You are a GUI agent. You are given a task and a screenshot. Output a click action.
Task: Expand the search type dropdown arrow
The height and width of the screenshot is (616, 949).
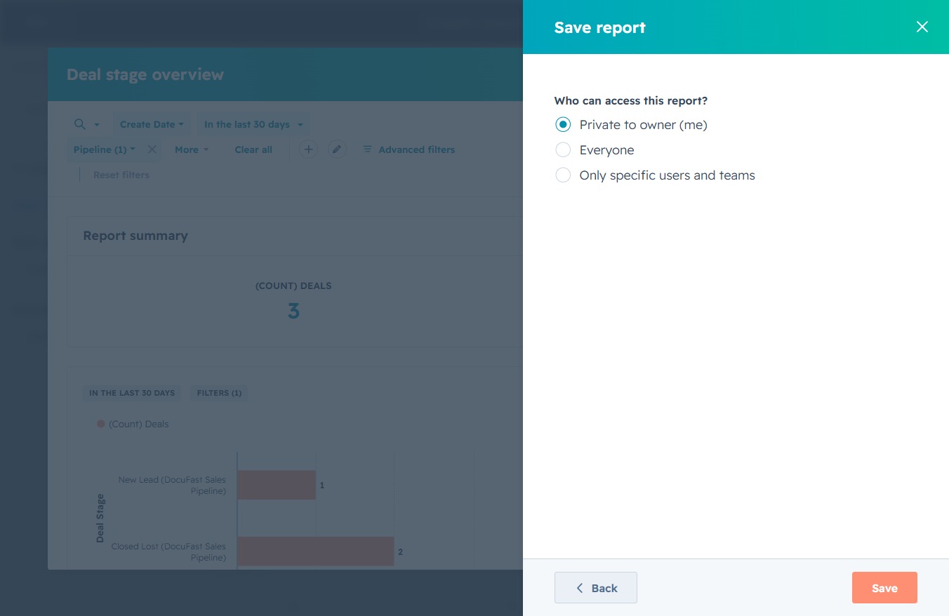pyautogui.click(x=97, y=125)
